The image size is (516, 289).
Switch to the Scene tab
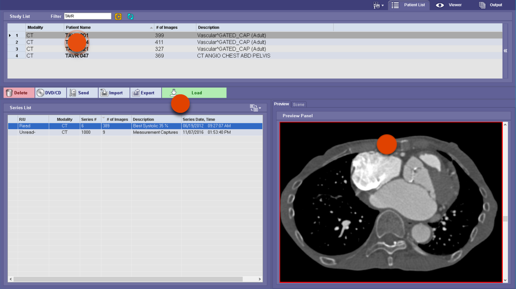[299, 104]
